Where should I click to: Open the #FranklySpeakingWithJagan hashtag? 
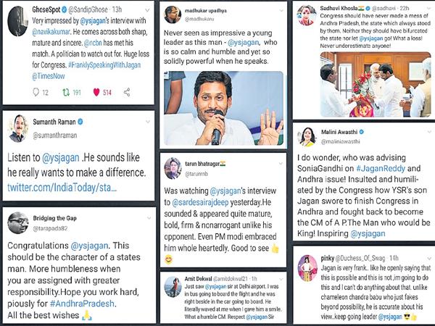(104, 65)
